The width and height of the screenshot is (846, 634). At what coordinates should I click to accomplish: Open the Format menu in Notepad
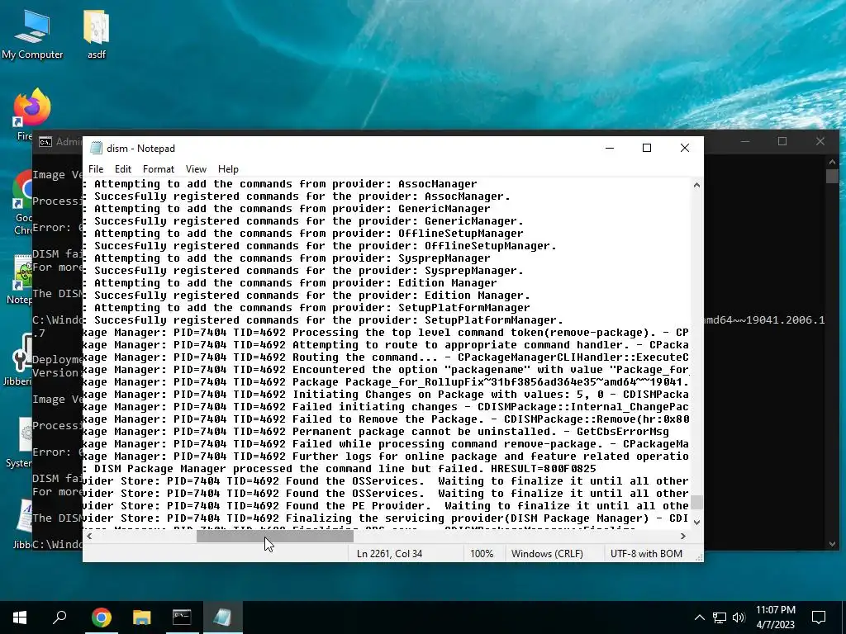click(158, 168)
